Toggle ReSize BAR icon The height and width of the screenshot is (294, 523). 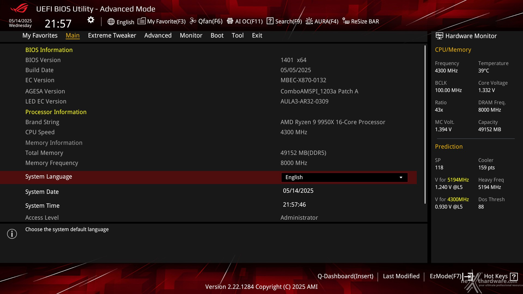coord(346,21)
